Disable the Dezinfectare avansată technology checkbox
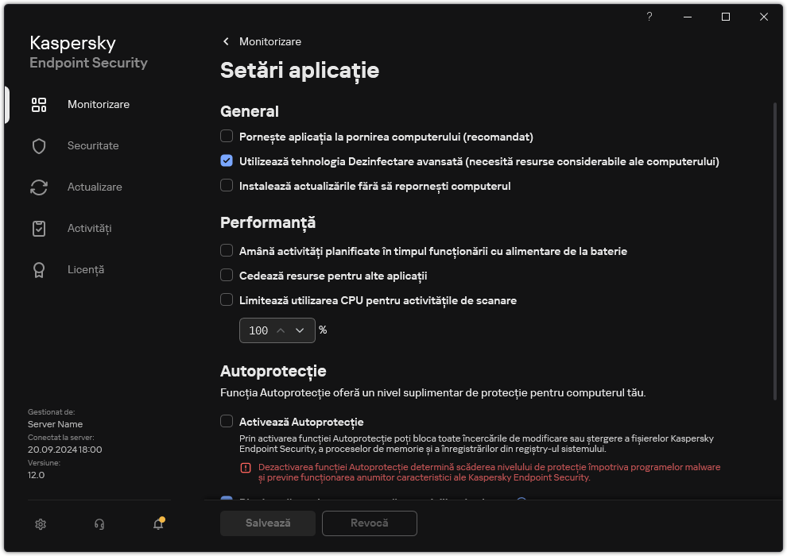Screen dimensions: 787x556 click(x=226, y=161)
